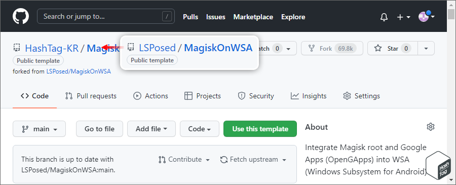Open the Actions tab
This screenshot has width=456, height=185.
(150, 96)
